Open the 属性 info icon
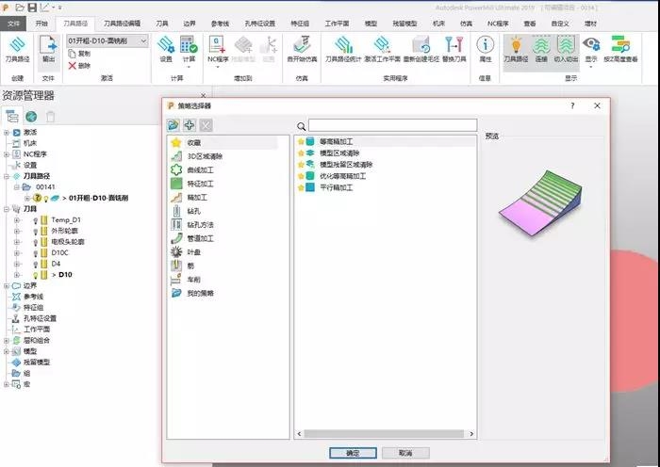 (485, 44)
